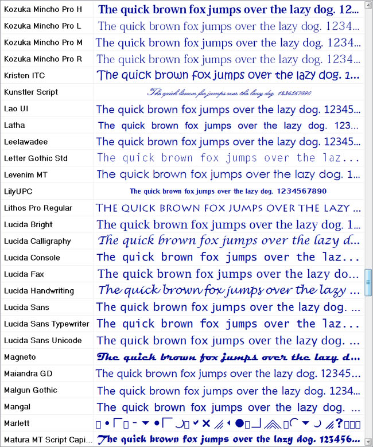This screenshot has width=373, height=447.
Task: Choose the Levenim MT font row
Action: [x=182, y=175]
